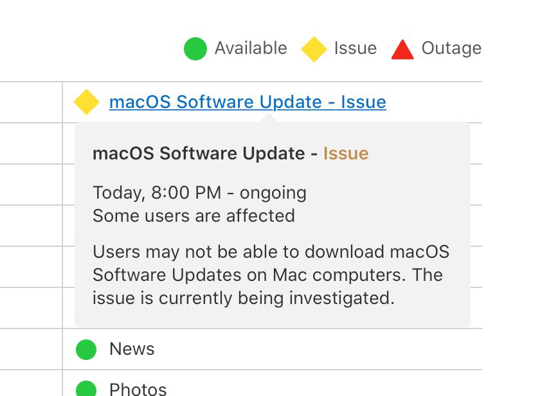Select the News service row label
Viewport: 558px width, 396px height.
(x=132, y=348)
